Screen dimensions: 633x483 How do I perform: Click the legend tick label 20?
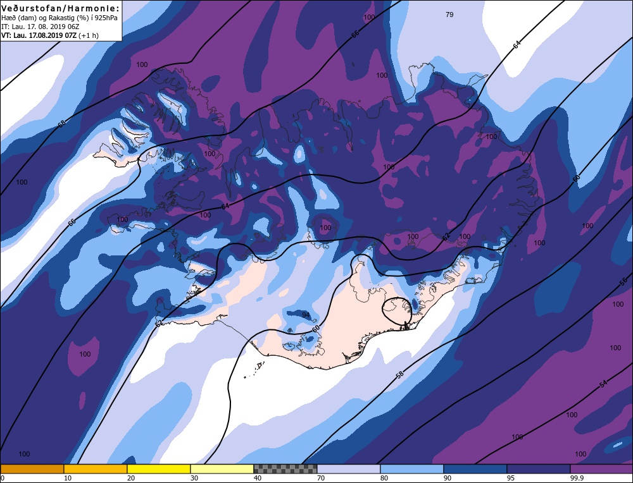[131, 478]
